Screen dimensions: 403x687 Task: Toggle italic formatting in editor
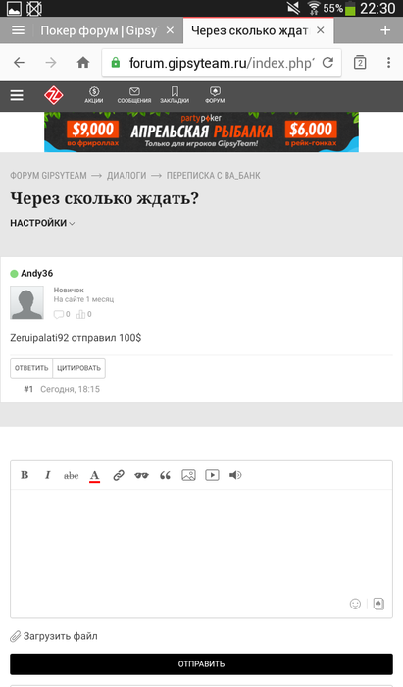coord(48,475)
